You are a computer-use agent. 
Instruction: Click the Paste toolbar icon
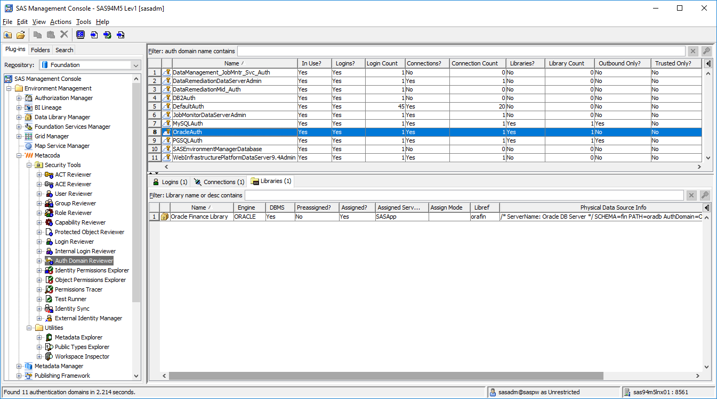pos(51,35)
